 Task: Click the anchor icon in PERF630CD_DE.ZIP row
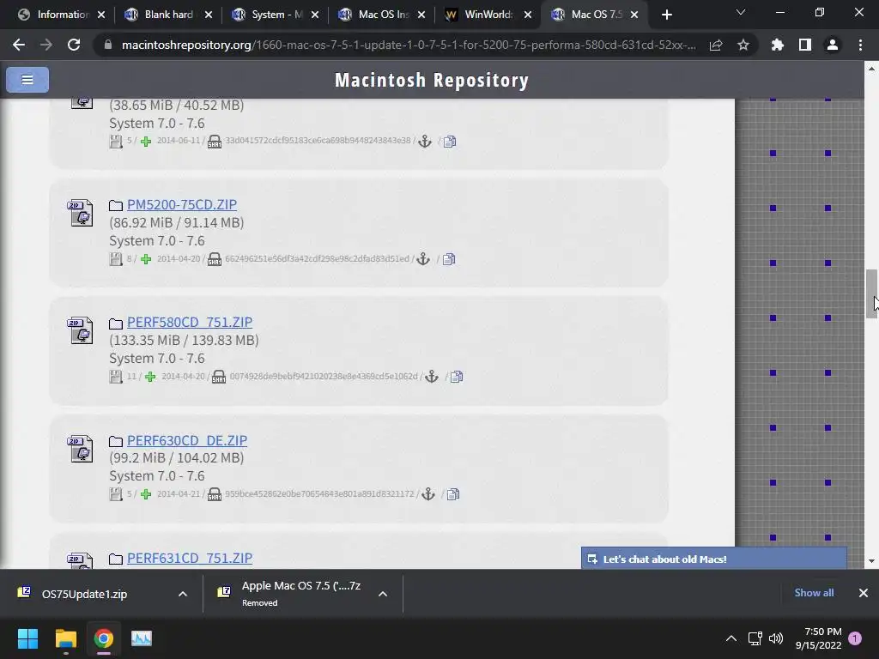tap(427, 494)
